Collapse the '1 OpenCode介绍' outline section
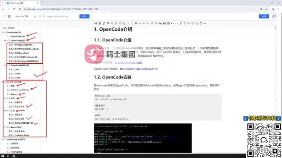 [3, 32]
